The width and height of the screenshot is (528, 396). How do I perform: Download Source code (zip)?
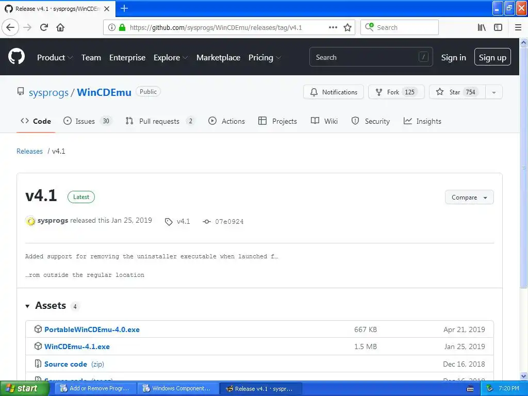(74, 364)
